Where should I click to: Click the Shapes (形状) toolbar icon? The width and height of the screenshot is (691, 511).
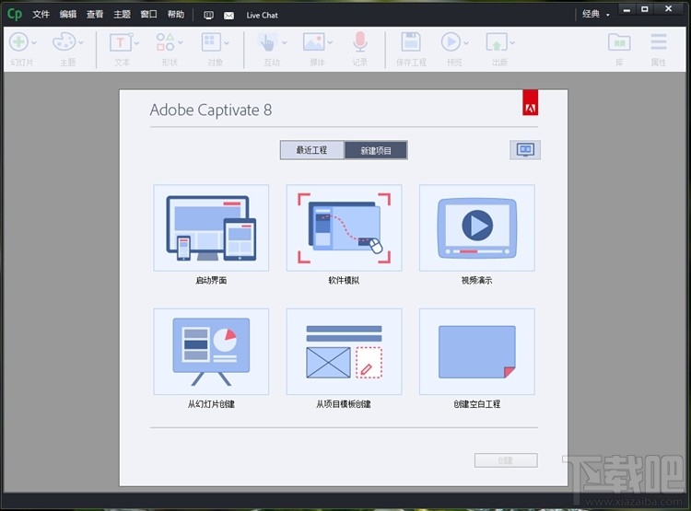click(165, 42)
